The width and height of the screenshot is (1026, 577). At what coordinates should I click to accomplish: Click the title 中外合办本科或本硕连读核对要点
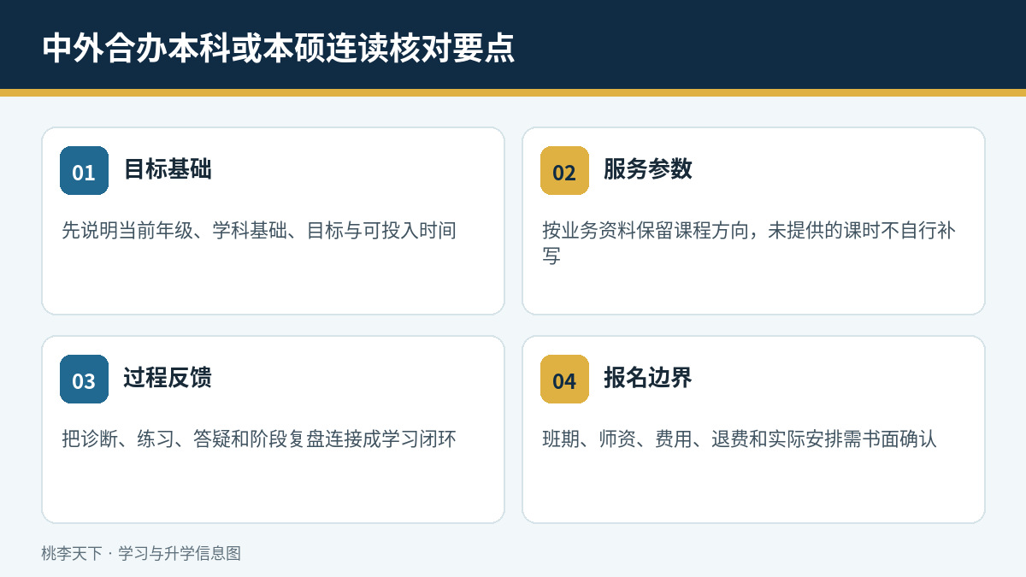tap(279, 49)
